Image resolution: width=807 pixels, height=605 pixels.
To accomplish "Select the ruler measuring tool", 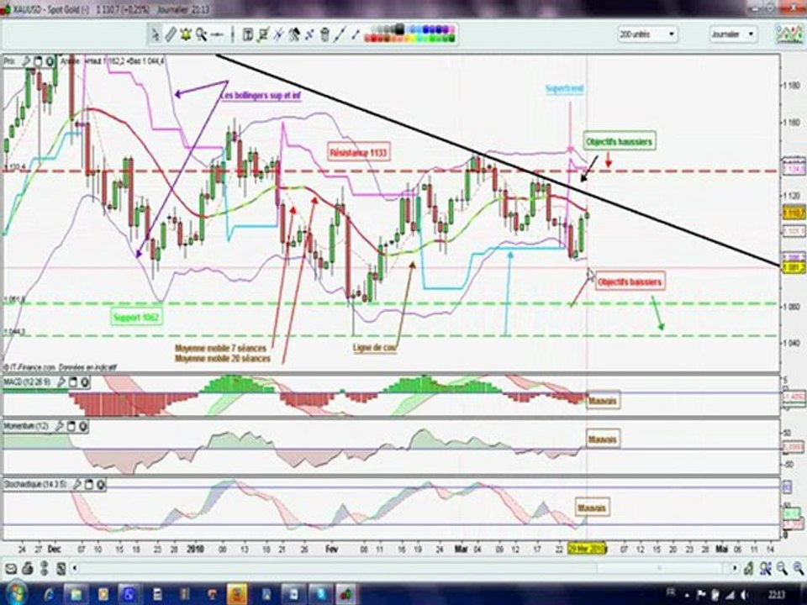I will point(171,34).
